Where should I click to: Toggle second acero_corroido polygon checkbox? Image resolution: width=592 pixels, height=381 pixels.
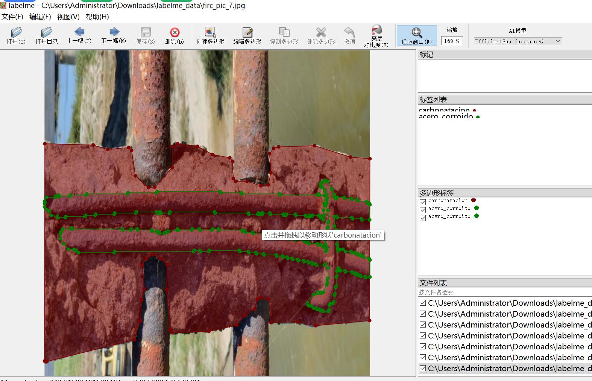pos(423,218)
